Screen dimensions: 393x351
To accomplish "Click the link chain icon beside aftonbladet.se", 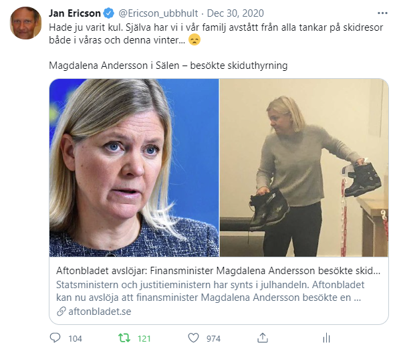I will [61, 312].
